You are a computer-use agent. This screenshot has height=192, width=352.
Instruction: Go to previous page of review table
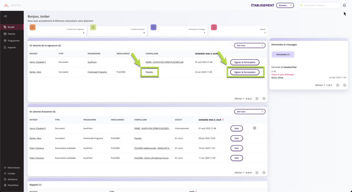click(257, 173)
